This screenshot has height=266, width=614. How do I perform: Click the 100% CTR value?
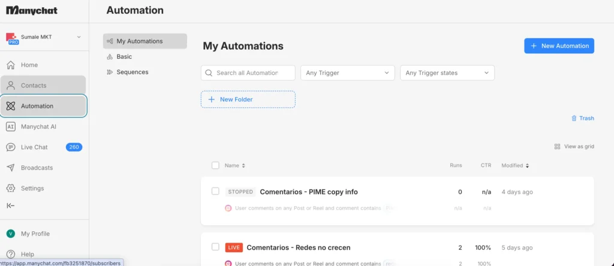[483, 247]
